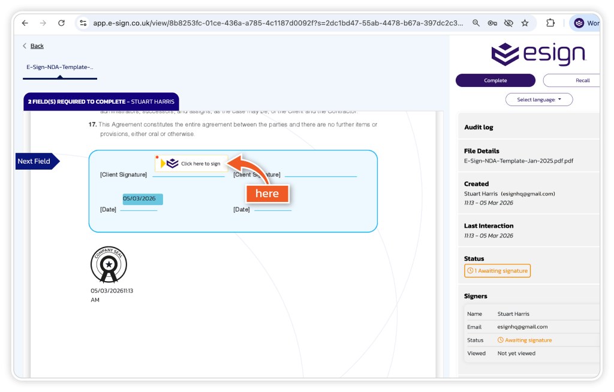Open the Audit log section
The image size is (614, 392).
tap(478, 127)
